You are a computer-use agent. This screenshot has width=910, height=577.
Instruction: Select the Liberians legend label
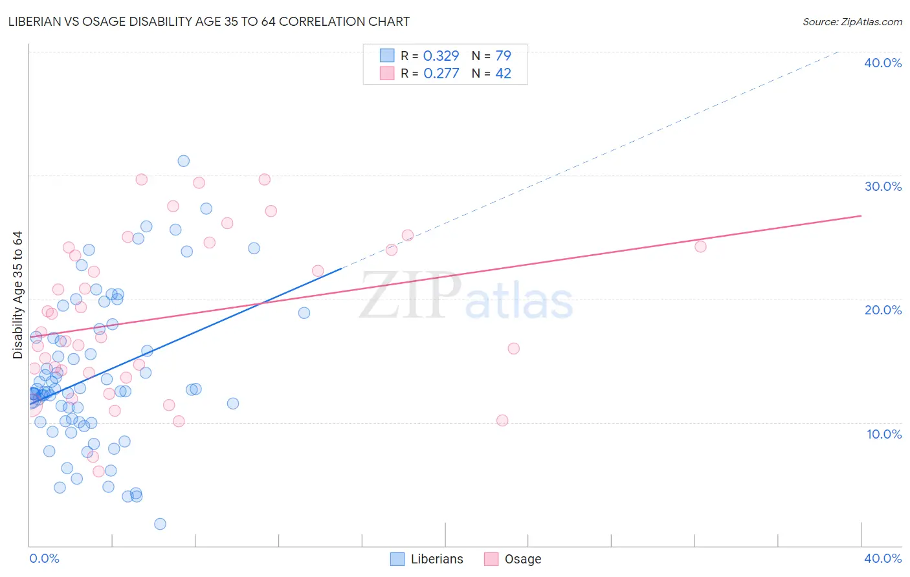click(437, 559)
